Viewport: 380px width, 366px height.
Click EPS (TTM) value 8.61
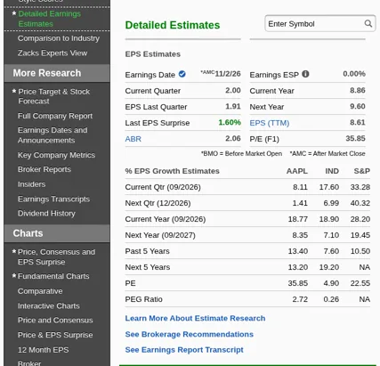click(358, 122)
